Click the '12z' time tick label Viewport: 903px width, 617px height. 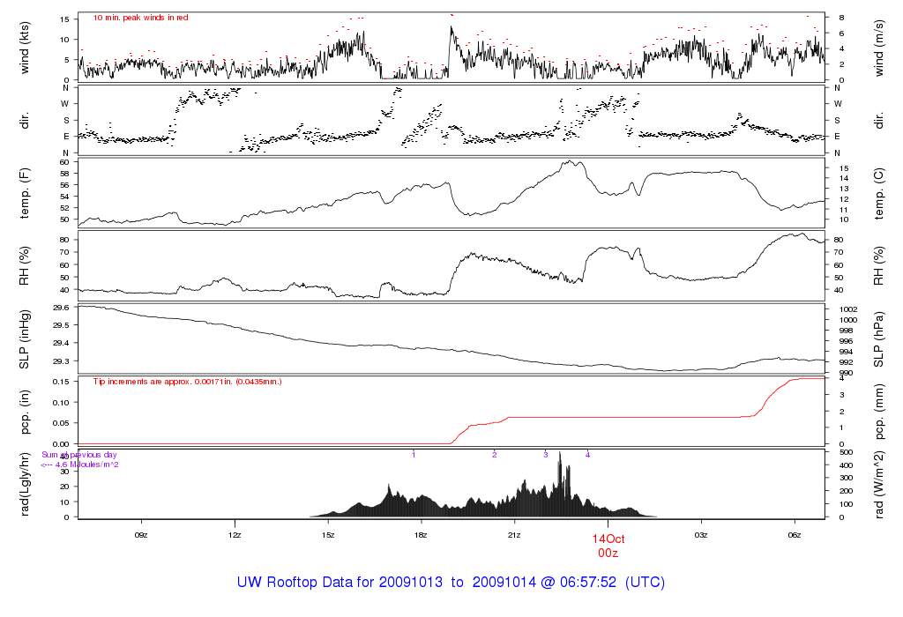[x=235, y=535]
